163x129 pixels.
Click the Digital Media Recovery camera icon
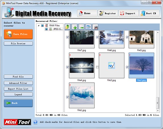pyautogui.click(x=9, y=13)
